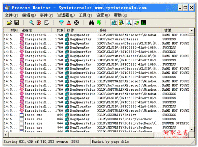Click the horizontal scrollbar left arrow
The width and height of the screenshot is (198, 147).
click(6, 135)
